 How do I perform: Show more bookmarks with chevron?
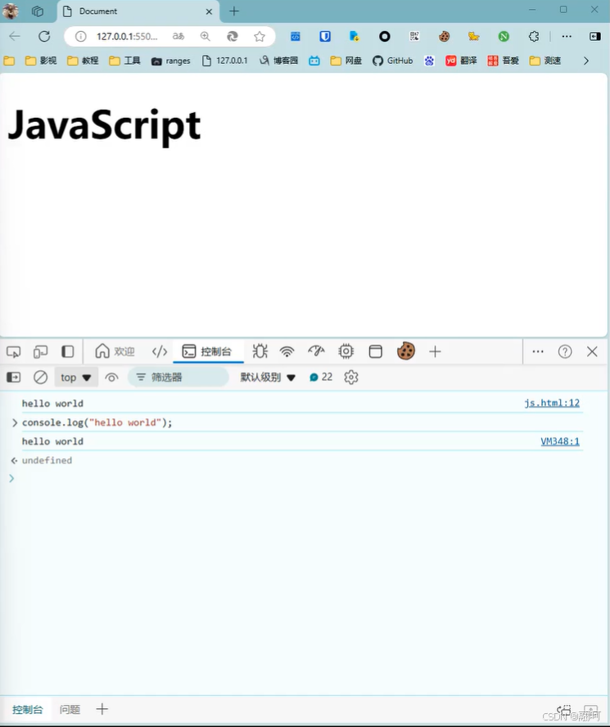point(586,61)
